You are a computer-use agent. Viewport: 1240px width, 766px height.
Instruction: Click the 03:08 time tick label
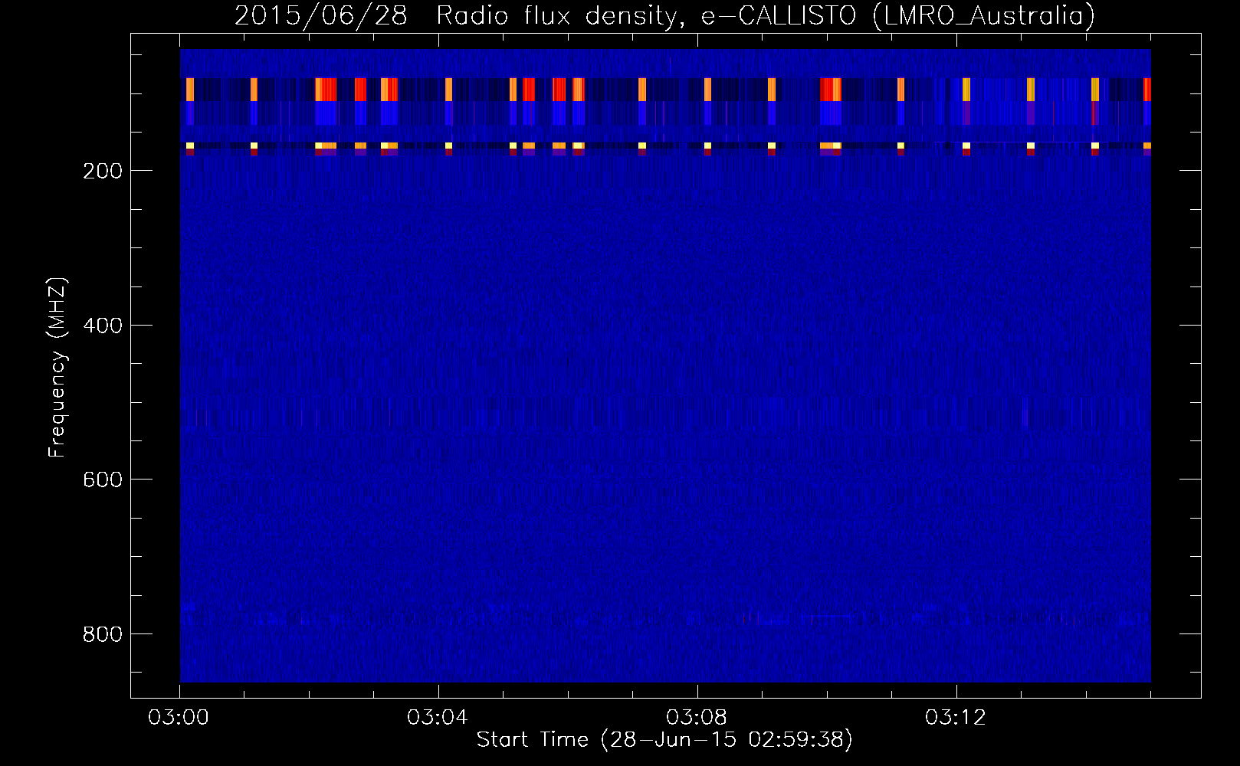pos(697,718)
